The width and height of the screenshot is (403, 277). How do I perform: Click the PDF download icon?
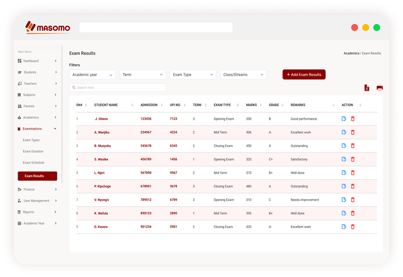(x=367, y=88)
